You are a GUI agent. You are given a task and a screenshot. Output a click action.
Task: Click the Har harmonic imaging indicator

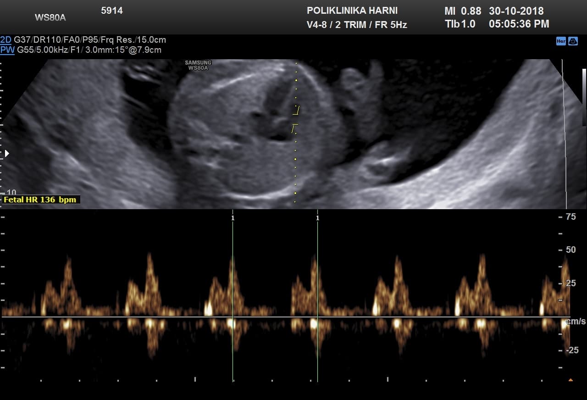tap(560, 41)
